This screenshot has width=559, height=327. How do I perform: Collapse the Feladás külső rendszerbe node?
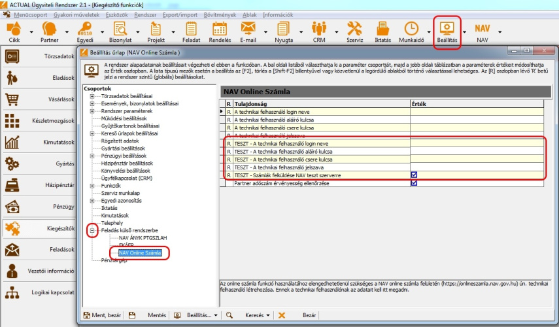click(x=93, y=230)
